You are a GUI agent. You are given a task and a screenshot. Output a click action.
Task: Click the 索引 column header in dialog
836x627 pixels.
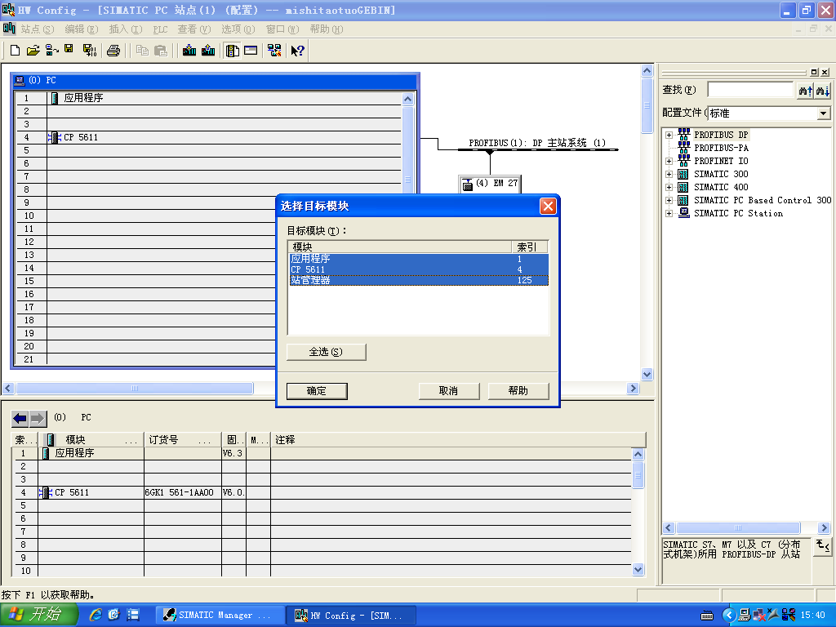(530, 247)
